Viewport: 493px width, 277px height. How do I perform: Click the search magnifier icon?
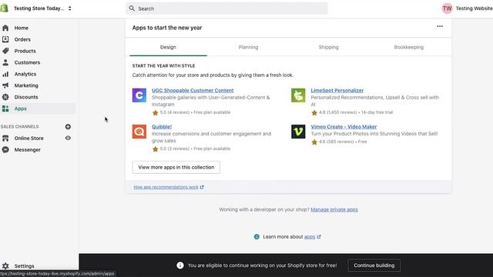tap(132, 8)
